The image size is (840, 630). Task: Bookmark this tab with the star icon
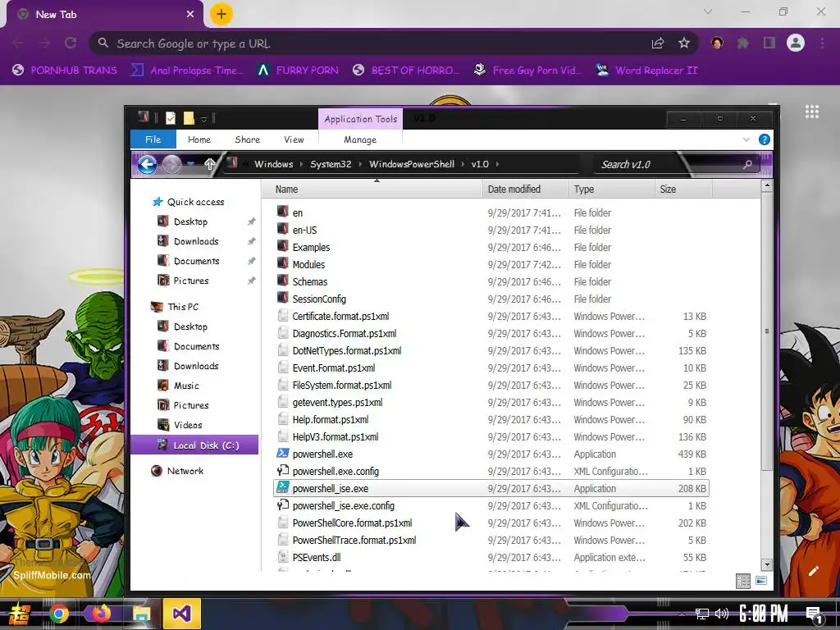(x=684, y=43)
